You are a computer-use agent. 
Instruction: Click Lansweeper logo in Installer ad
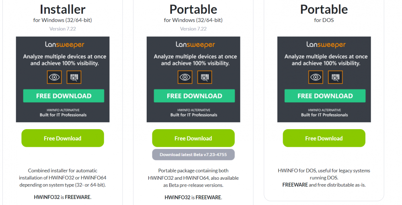(x=65, y=45)
